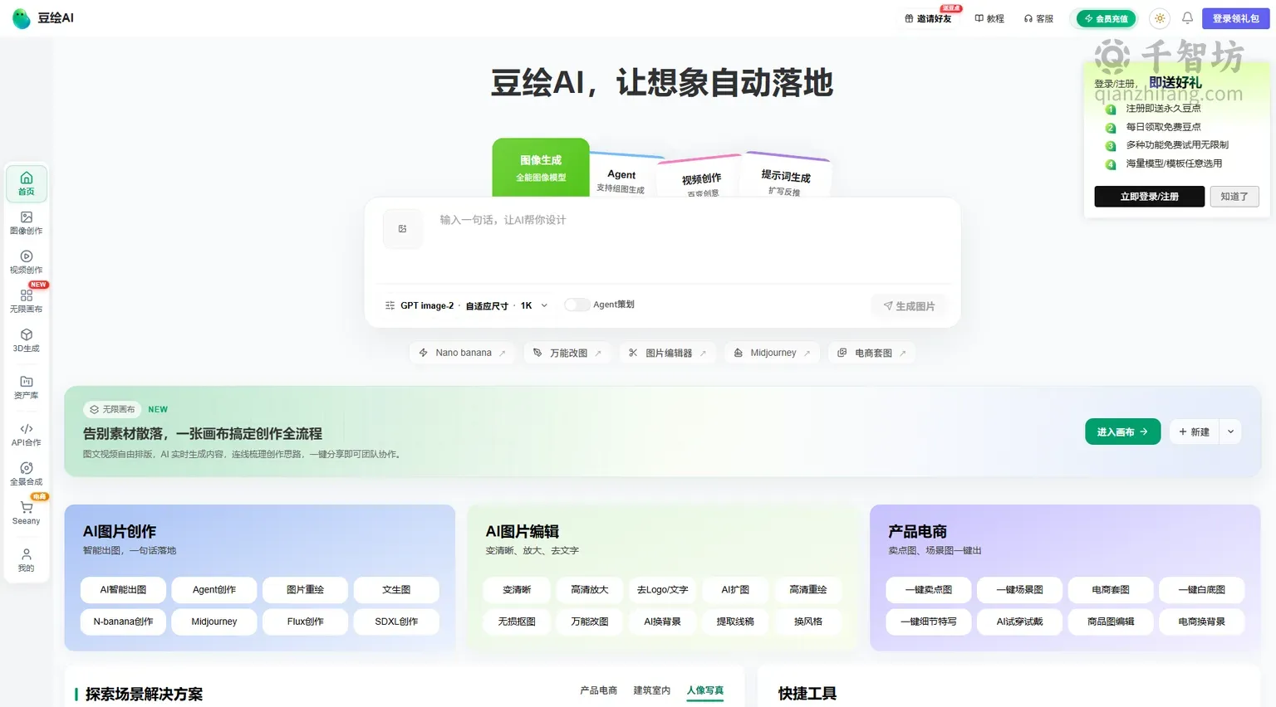Click 一键场景图 button
This screenshot has height=707, width=1276.
1020,590
